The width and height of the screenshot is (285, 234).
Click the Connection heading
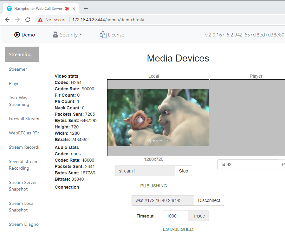pyautogui.click(x=67, y=187)
